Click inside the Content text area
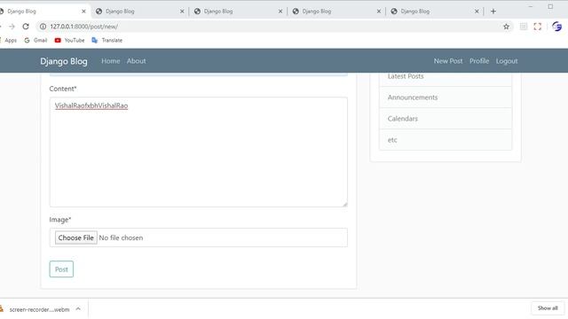Image resolution: width=568 pixels, height=319 pixels. tap(199, 152)
